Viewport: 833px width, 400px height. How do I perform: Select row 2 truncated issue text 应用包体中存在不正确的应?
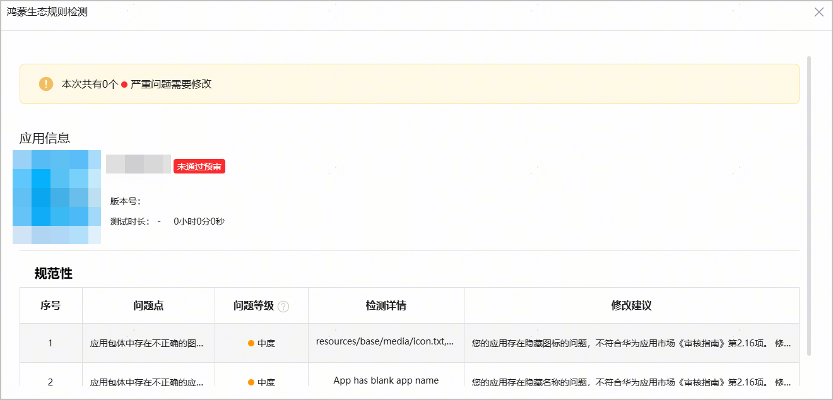(x=147, y=382)
